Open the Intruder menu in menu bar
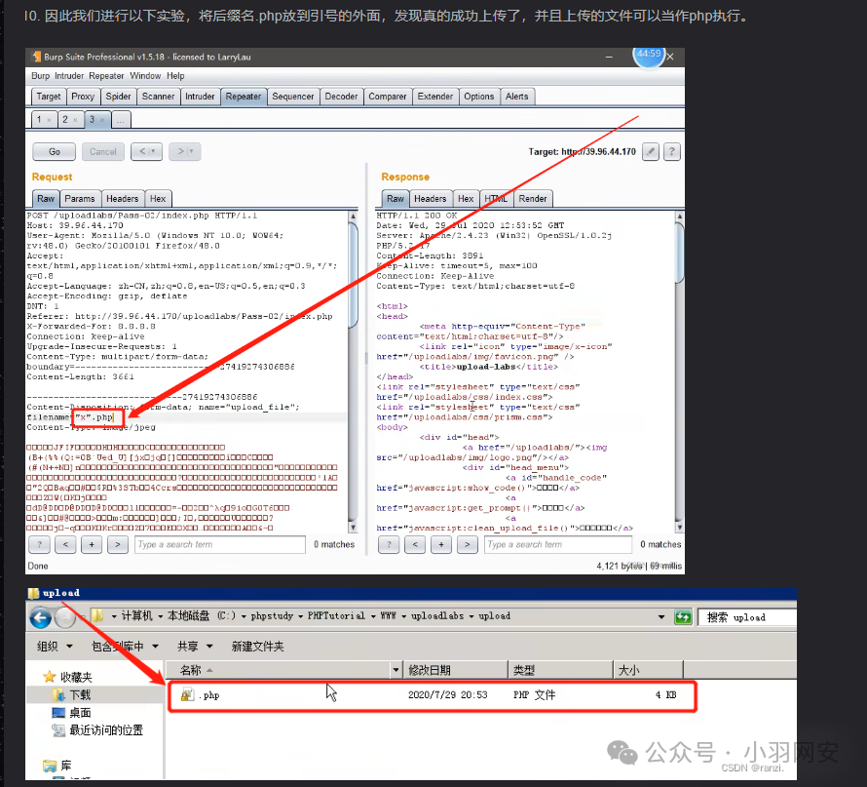This screenshot has height=787, width=867. pyautogui.click(x=69, y=76)
